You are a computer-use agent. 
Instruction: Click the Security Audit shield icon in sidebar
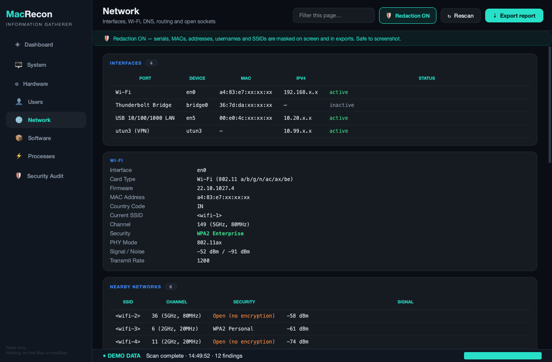pos(19,176)
